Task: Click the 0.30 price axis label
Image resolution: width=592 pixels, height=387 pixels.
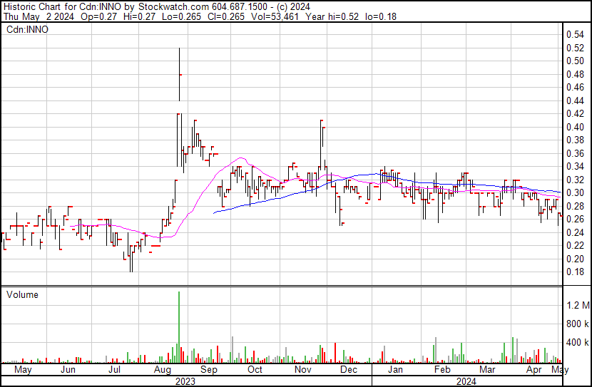Action: [x=575, y=192]
